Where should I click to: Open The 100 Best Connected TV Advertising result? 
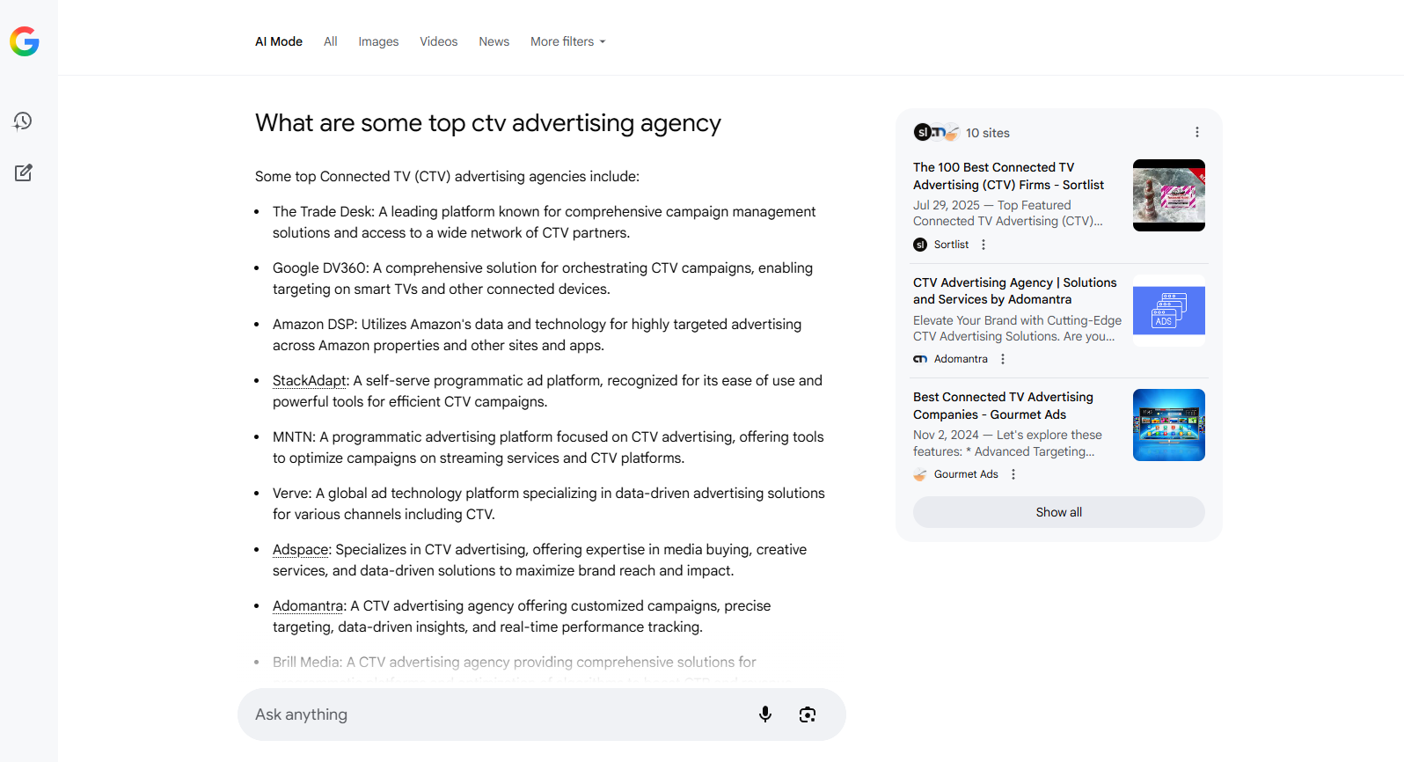click(x=1008, y=176)
